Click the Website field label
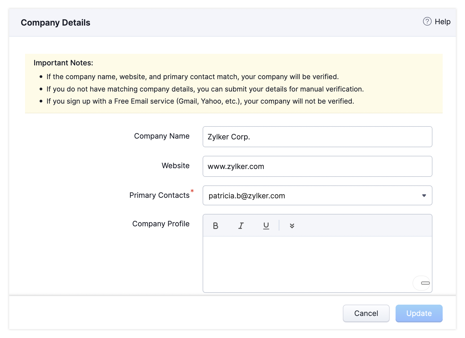Viewport: 465px width, 338px height. [x=175, y=166]
